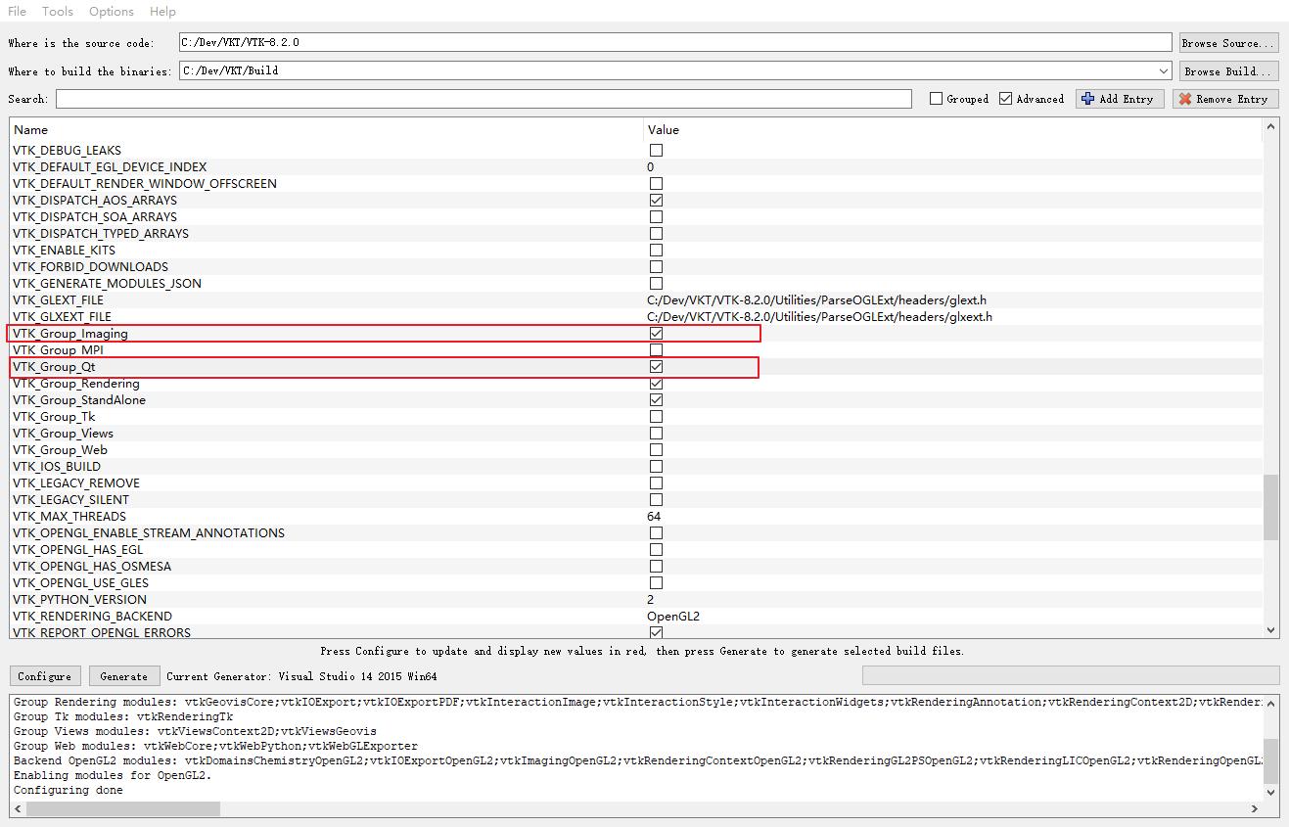Check VTK_FORBID_DOWNLOADS option

[656, 267]
